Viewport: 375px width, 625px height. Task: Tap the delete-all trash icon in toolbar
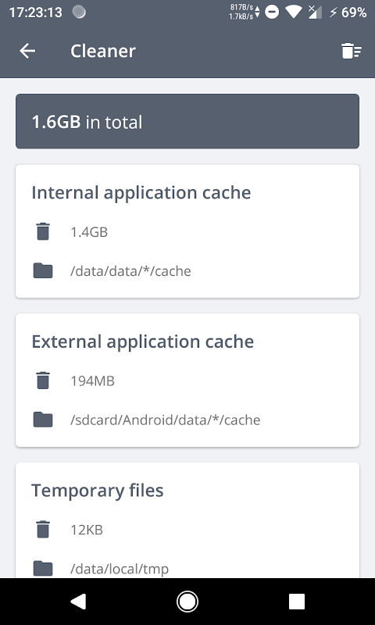click(x=351, y=51)
